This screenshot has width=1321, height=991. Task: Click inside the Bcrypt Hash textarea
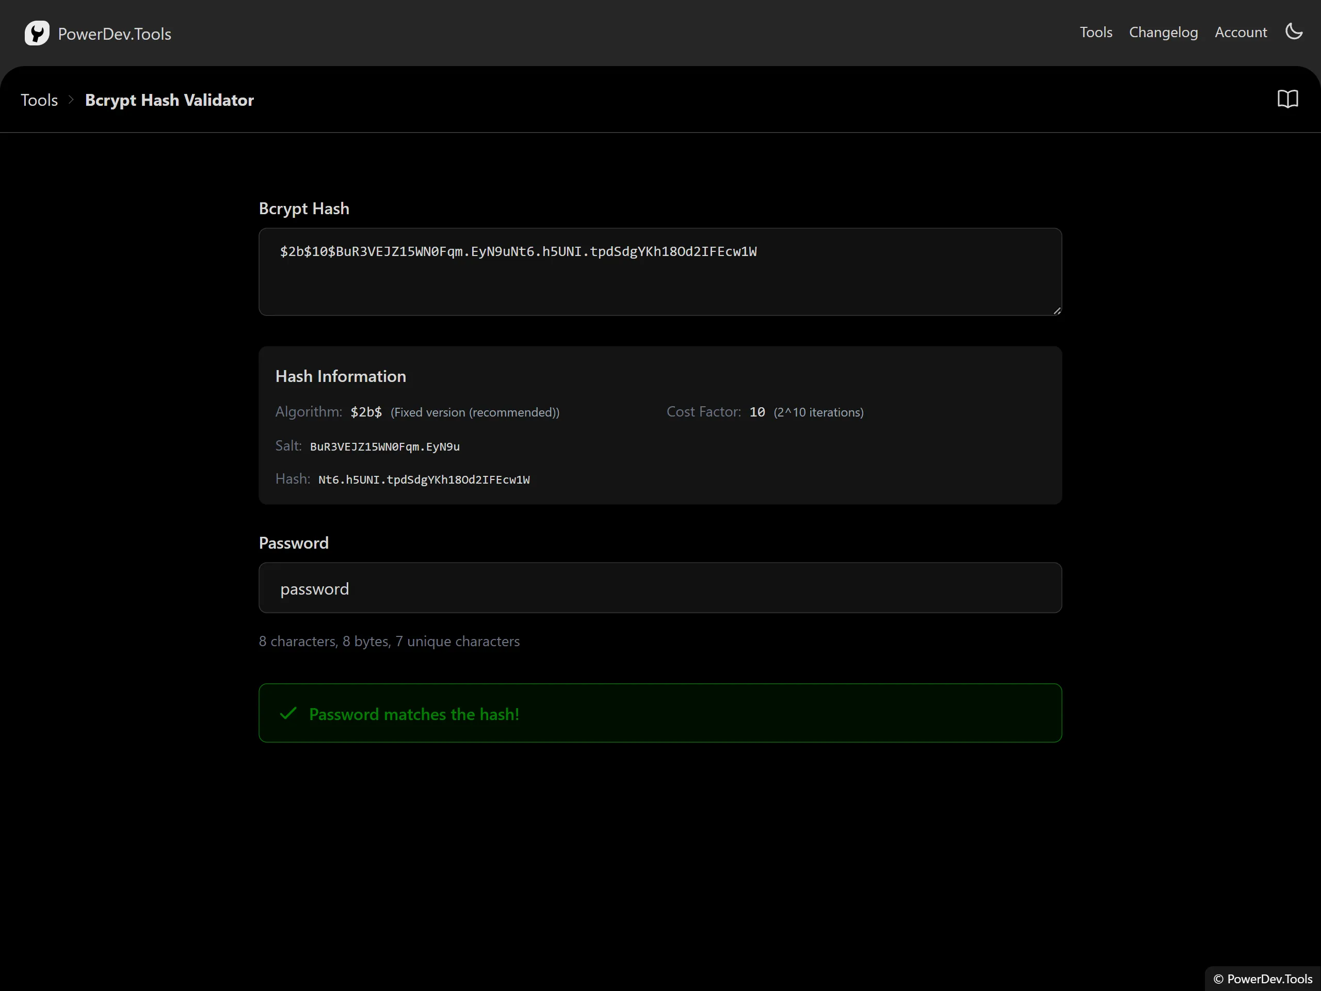659,272
